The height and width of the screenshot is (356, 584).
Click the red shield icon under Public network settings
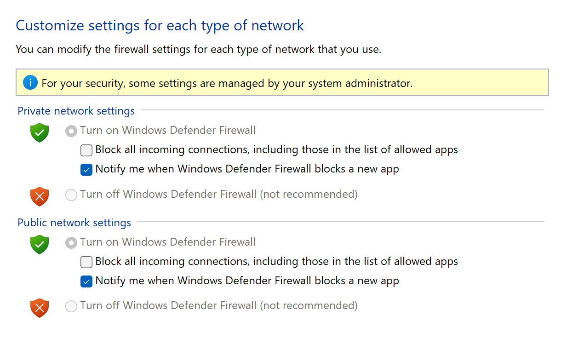(40, 308)
